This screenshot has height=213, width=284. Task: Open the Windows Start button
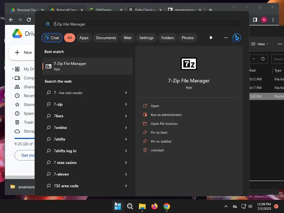tap(118, 206)
